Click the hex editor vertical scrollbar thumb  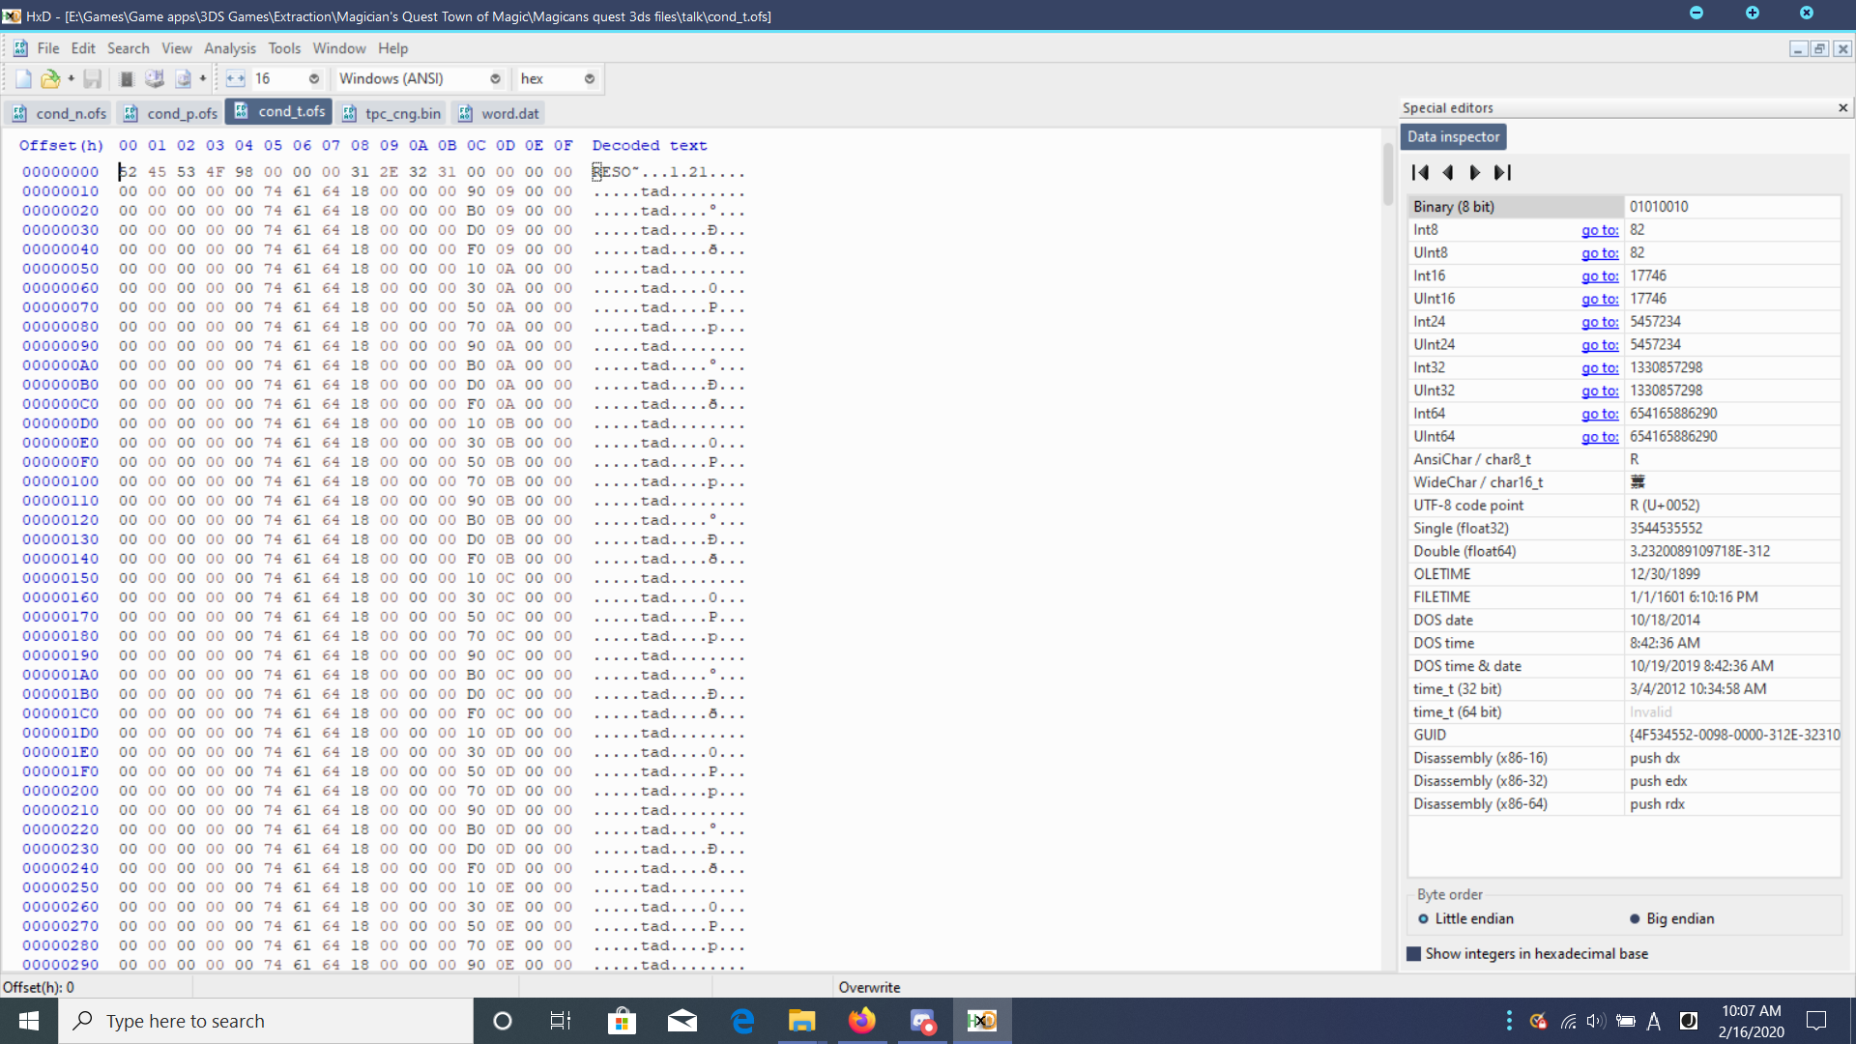(x=1388, y=174)
